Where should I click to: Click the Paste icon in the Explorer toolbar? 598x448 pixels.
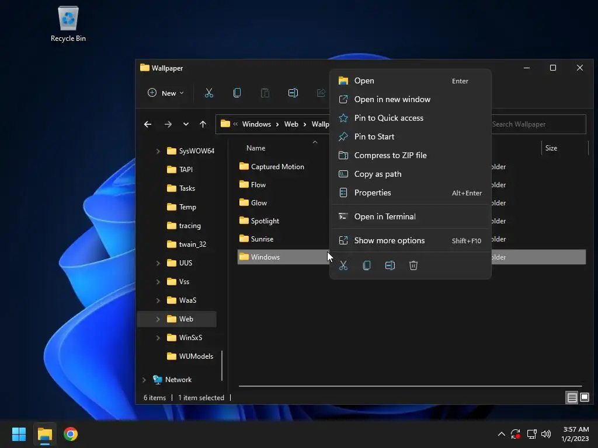[265, 93]
